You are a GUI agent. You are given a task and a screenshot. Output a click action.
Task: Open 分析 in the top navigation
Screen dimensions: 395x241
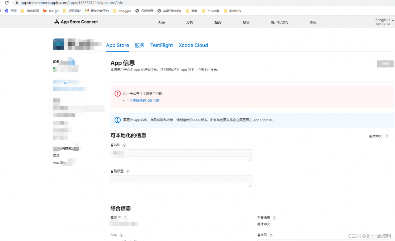click(x=190, y=22)
